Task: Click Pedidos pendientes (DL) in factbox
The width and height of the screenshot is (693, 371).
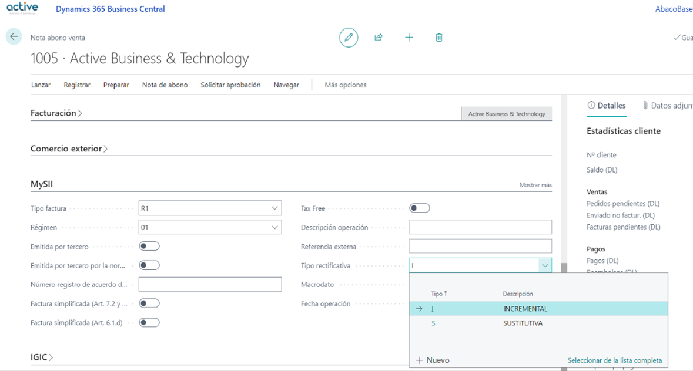Action: coord(622,203)
